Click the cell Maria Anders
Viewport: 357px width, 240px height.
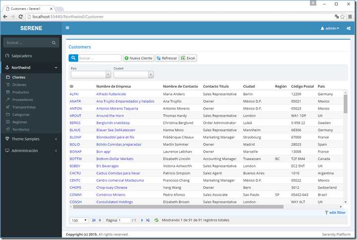(174, 94)
